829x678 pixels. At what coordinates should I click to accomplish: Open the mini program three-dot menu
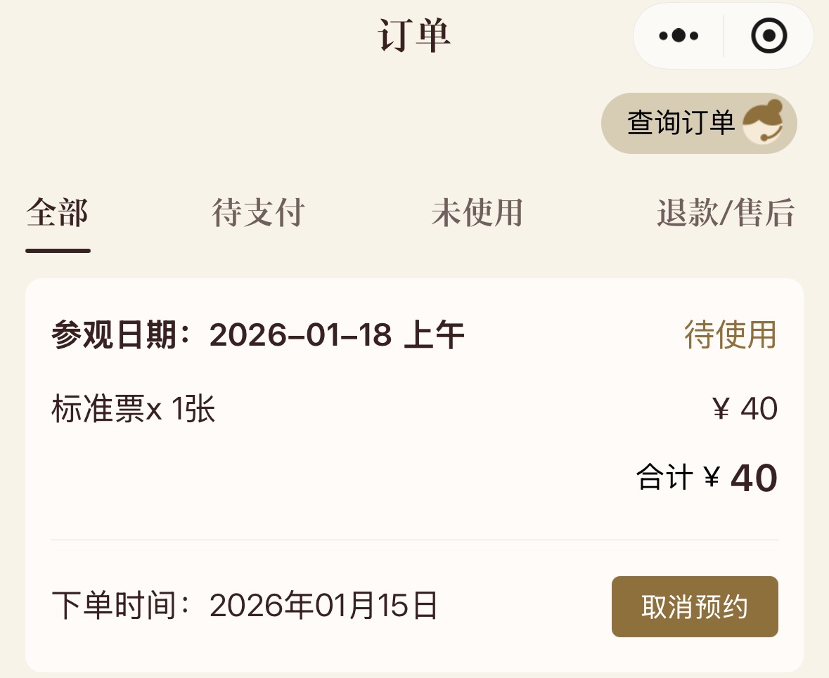(679, 36)
